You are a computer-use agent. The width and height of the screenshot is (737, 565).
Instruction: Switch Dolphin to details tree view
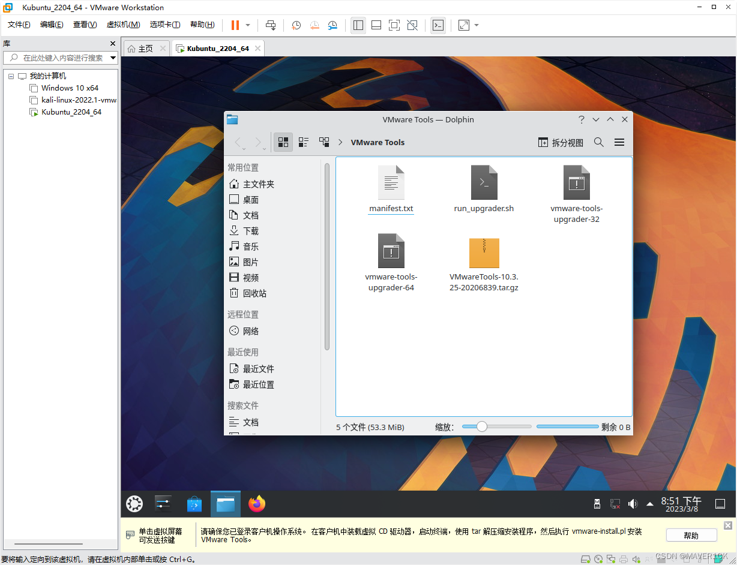click(x=324, y=142)
